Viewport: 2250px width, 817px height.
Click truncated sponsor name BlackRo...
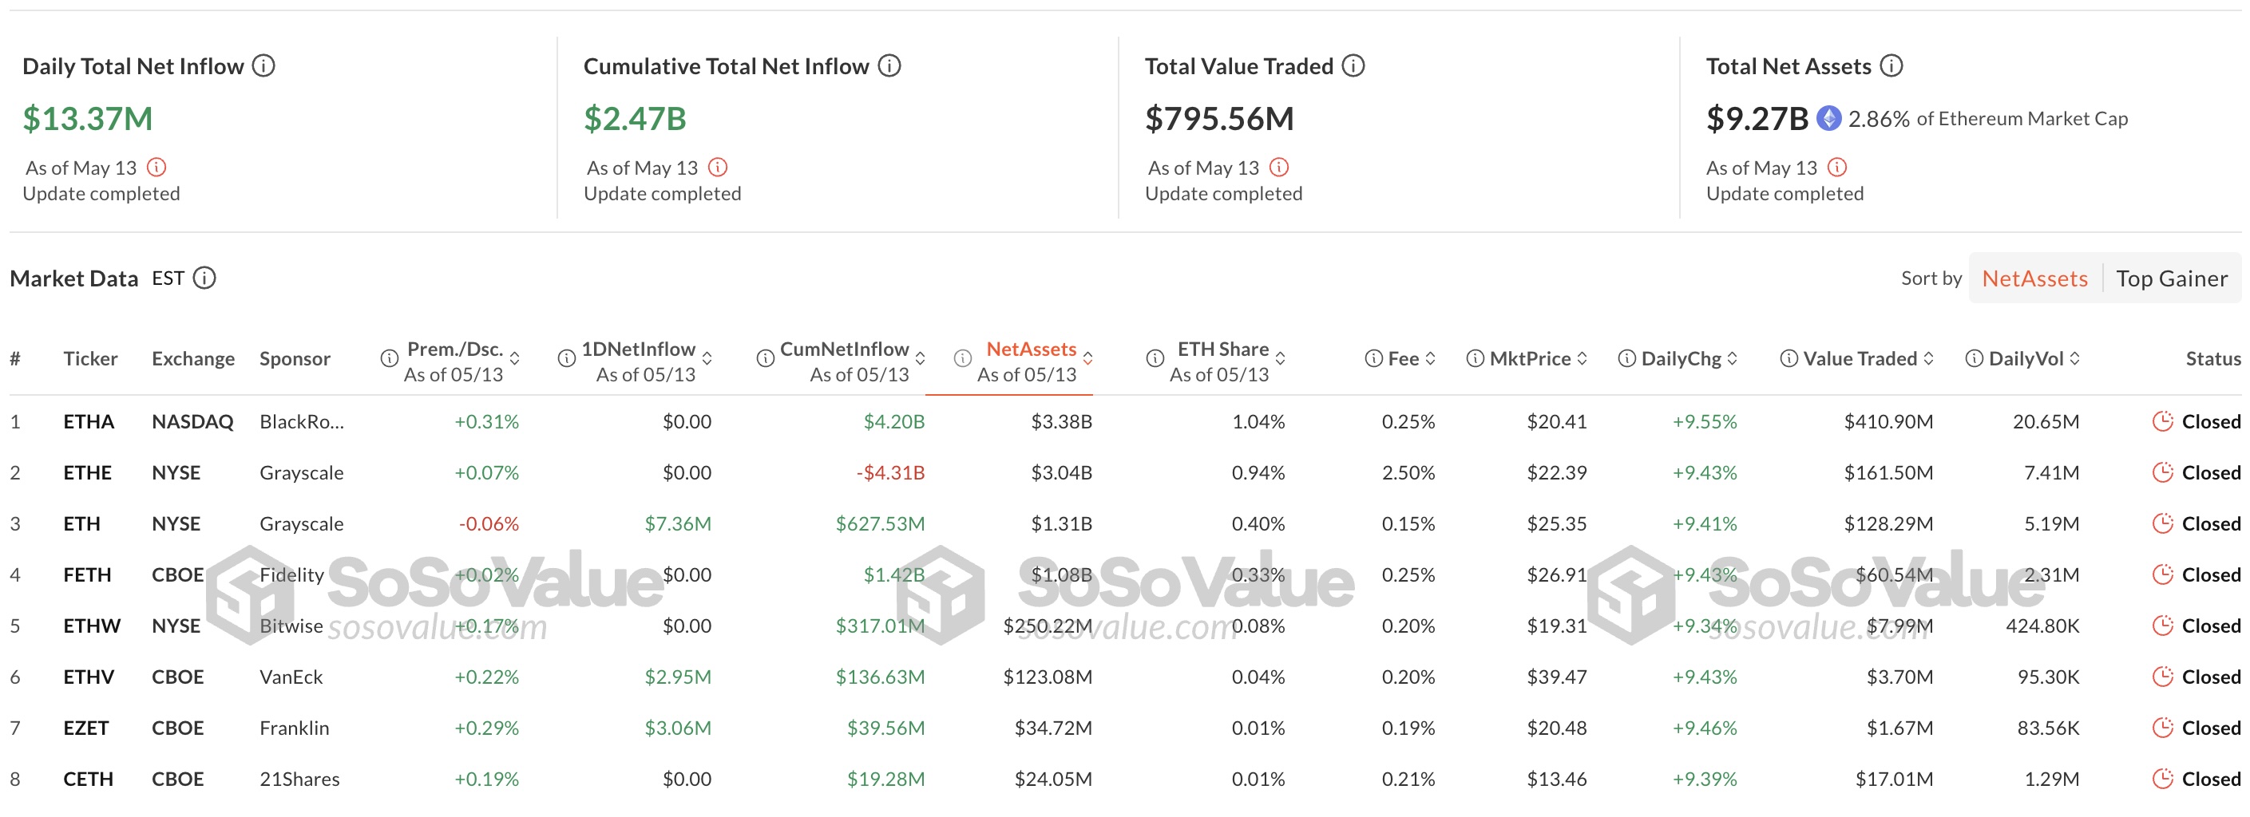tap(301, 421)
